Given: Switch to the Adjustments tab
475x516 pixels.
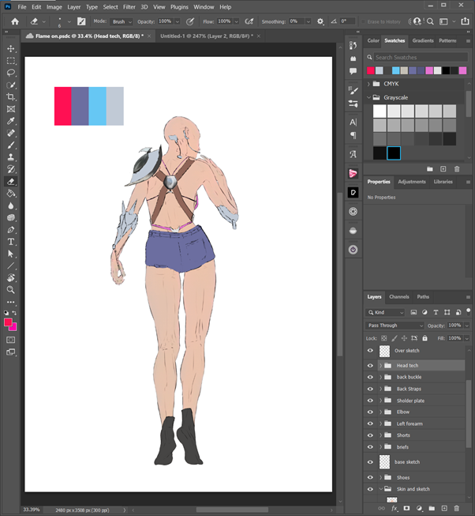Looking at the screenshot, I should tap(412, 182).
